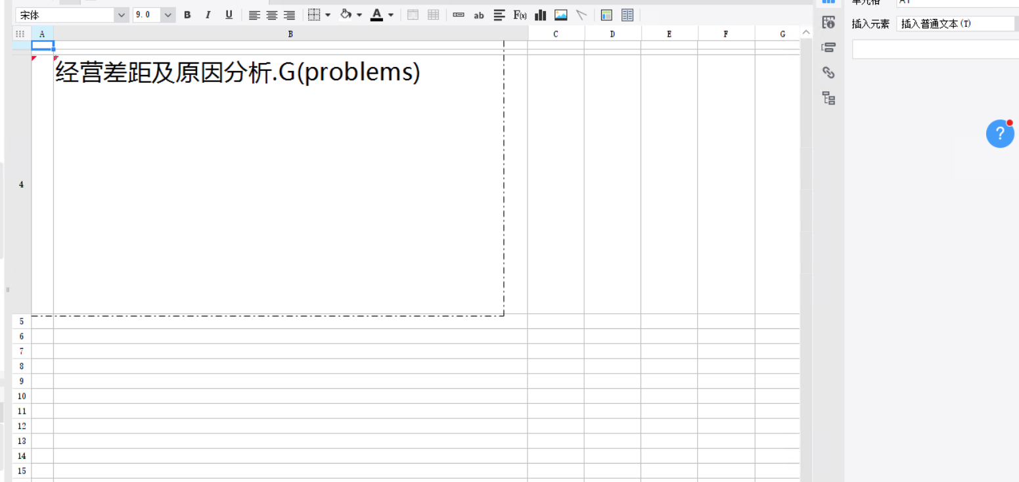The image size is (1019, 482).
Task: Toggle bold formatting
Action: (187, 15)
